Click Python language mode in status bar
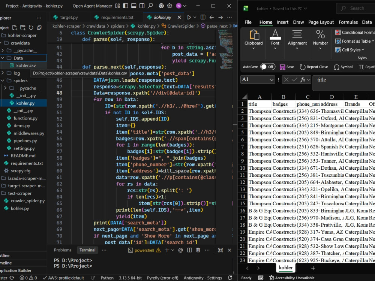This screenshot has height=281, width=375. [107, 278]
